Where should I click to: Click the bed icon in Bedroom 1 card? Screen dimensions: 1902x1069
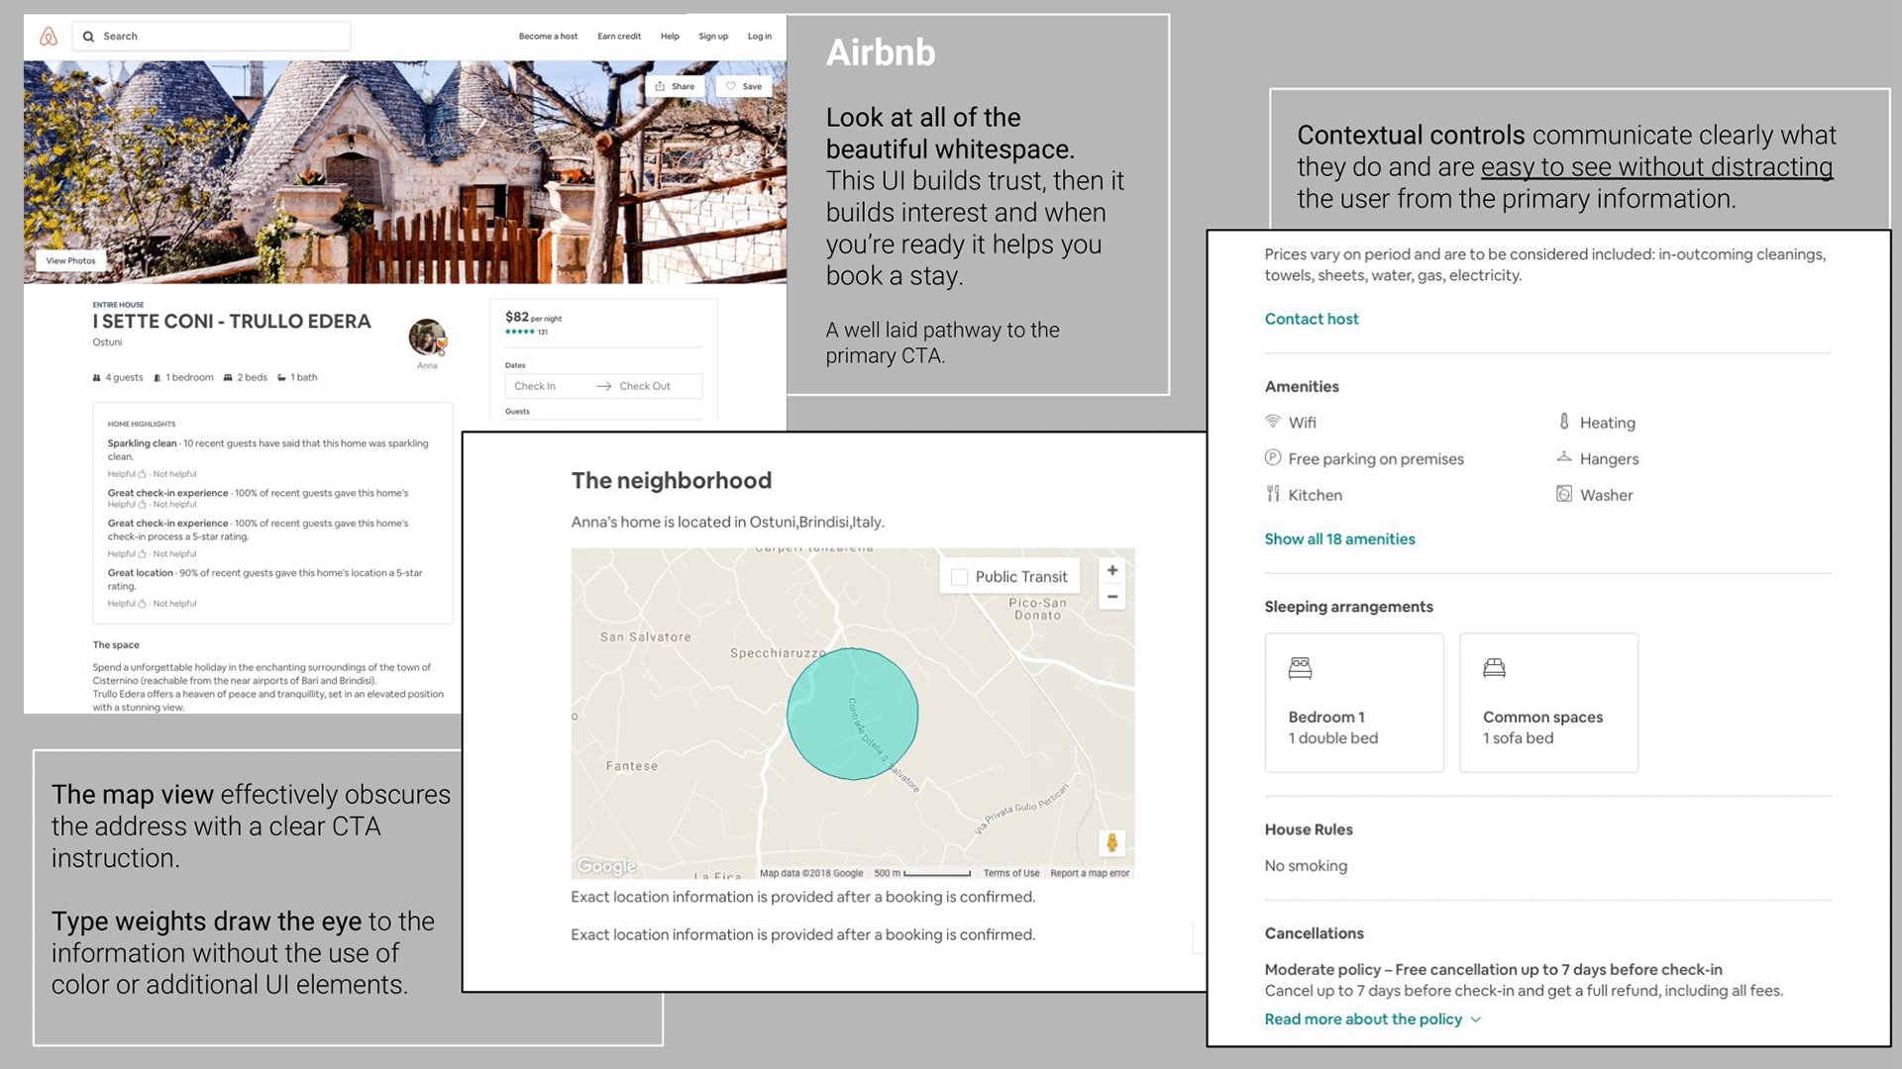click(1300, 668)
